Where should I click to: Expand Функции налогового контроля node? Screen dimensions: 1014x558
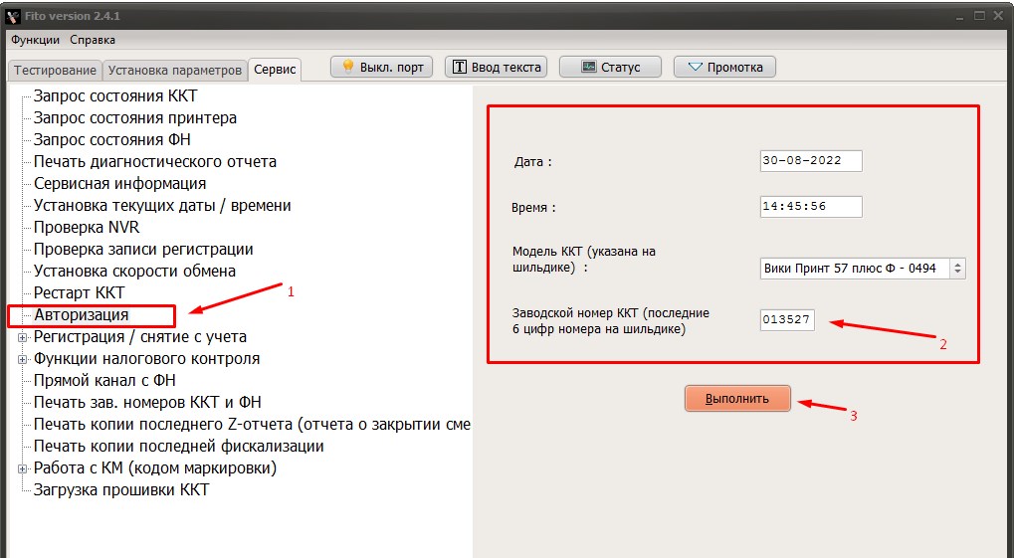[23, 359]
